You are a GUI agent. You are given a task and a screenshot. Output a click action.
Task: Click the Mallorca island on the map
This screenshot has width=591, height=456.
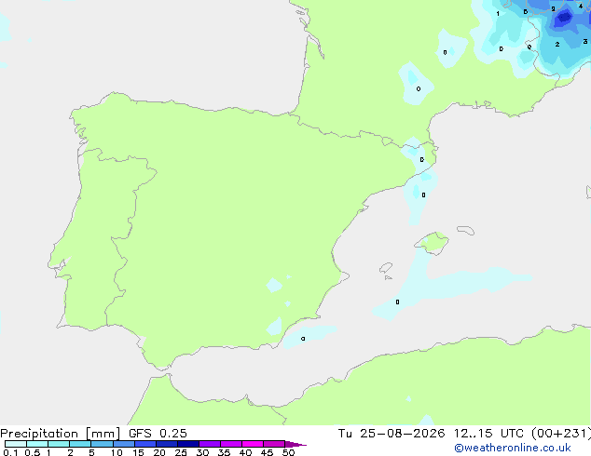pos(433,243)
